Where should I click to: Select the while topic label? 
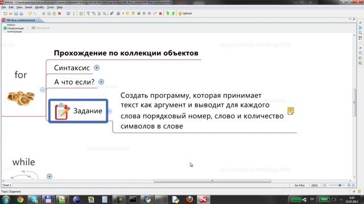(x=24, y=162)
